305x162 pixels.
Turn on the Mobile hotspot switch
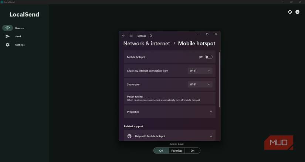(209, 57)
